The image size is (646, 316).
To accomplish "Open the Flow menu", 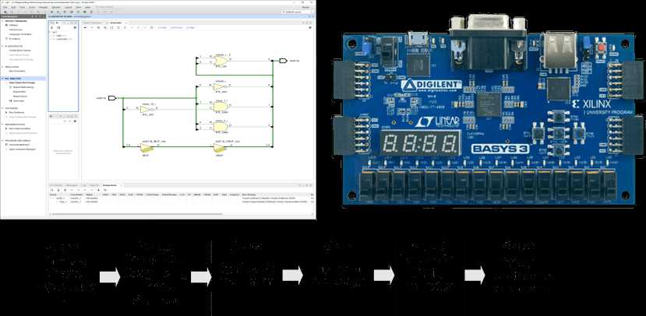I will click(x=23, y=8).
